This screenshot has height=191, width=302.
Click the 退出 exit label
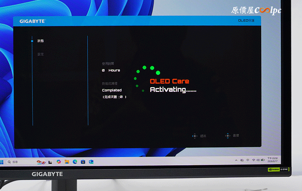coord(203,136)
